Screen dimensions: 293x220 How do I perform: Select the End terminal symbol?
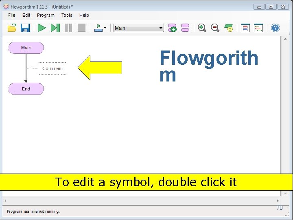coord(26,89)
